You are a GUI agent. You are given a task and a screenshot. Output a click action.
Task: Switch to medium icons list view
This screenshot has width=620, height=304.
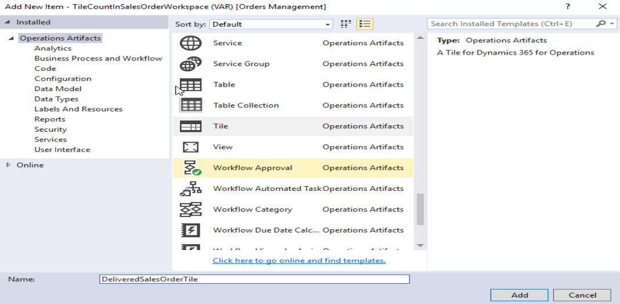[x=365, y=24]
